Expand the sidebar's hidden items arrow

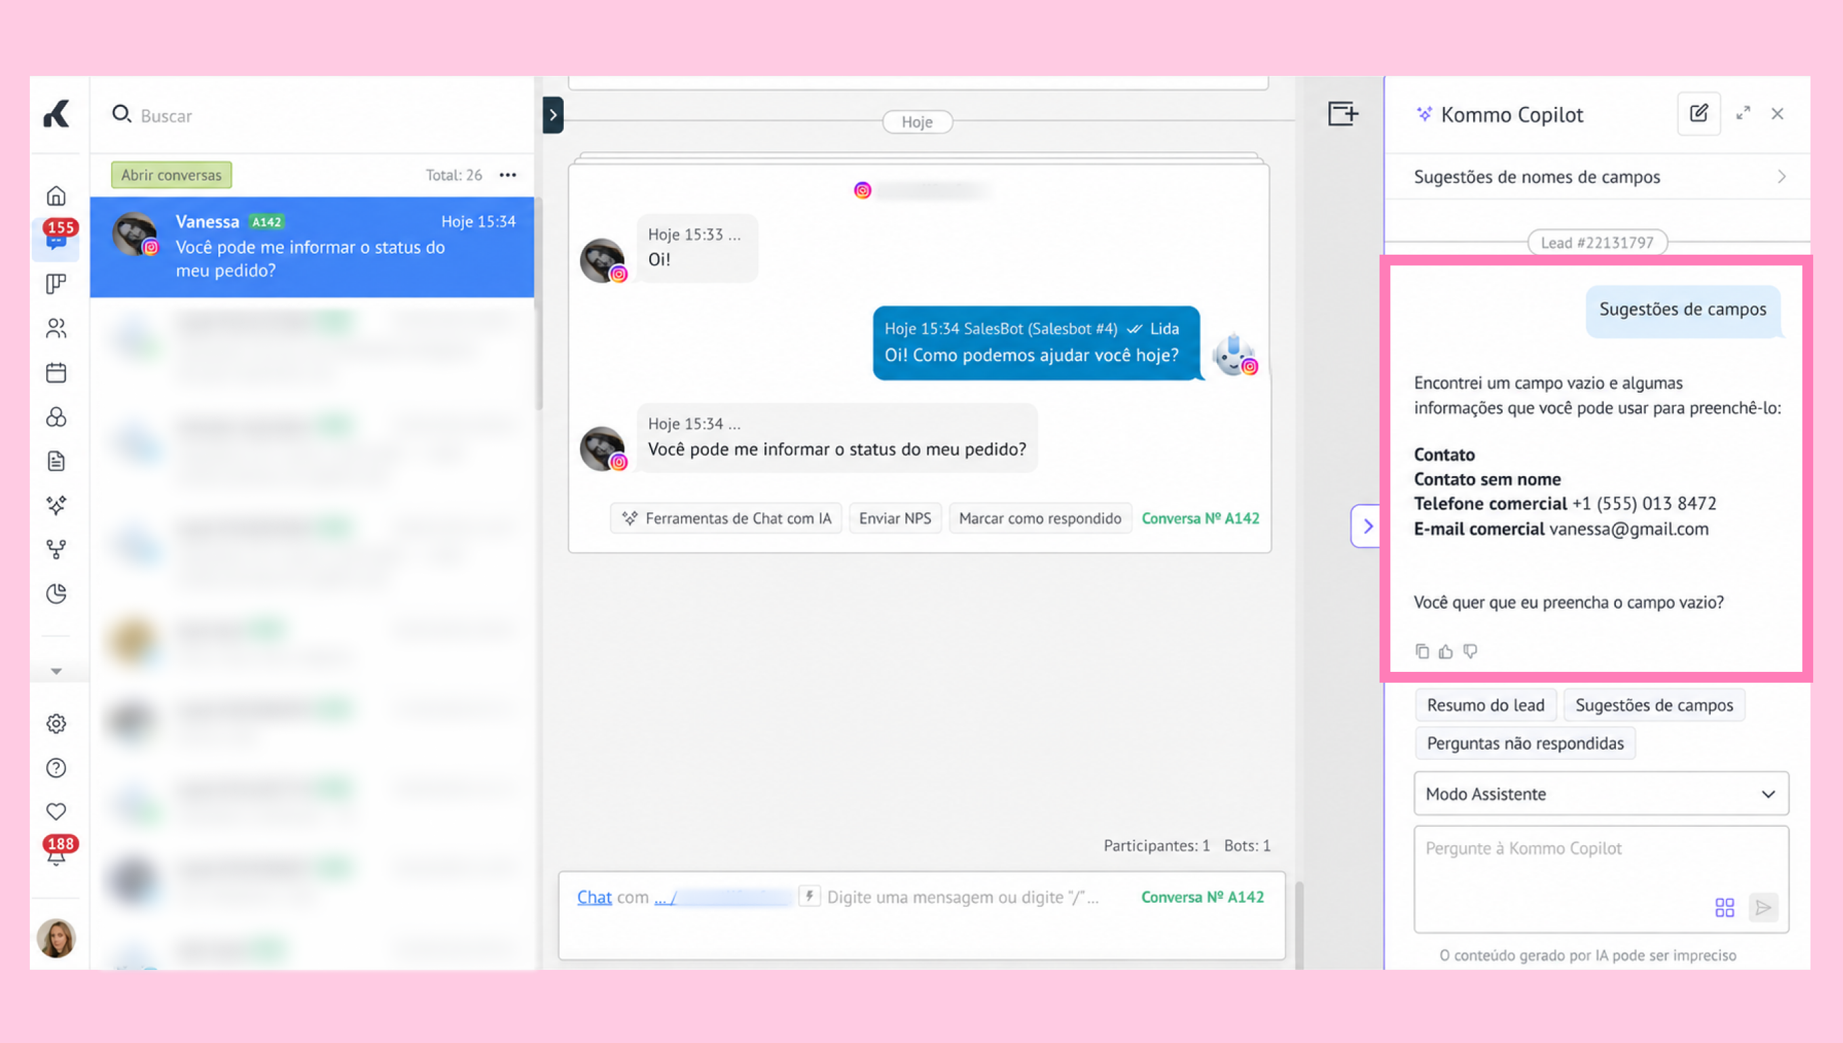pos(56,671)
